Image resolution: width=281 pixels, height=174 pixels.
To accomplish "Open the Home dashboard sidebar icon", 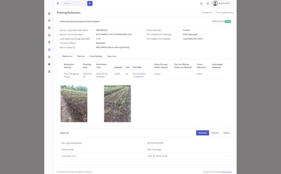I will 49,14.
